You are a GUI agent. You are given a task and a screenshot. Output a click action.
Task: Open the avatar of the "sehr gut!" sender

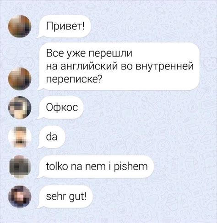[x=20, y=197]
